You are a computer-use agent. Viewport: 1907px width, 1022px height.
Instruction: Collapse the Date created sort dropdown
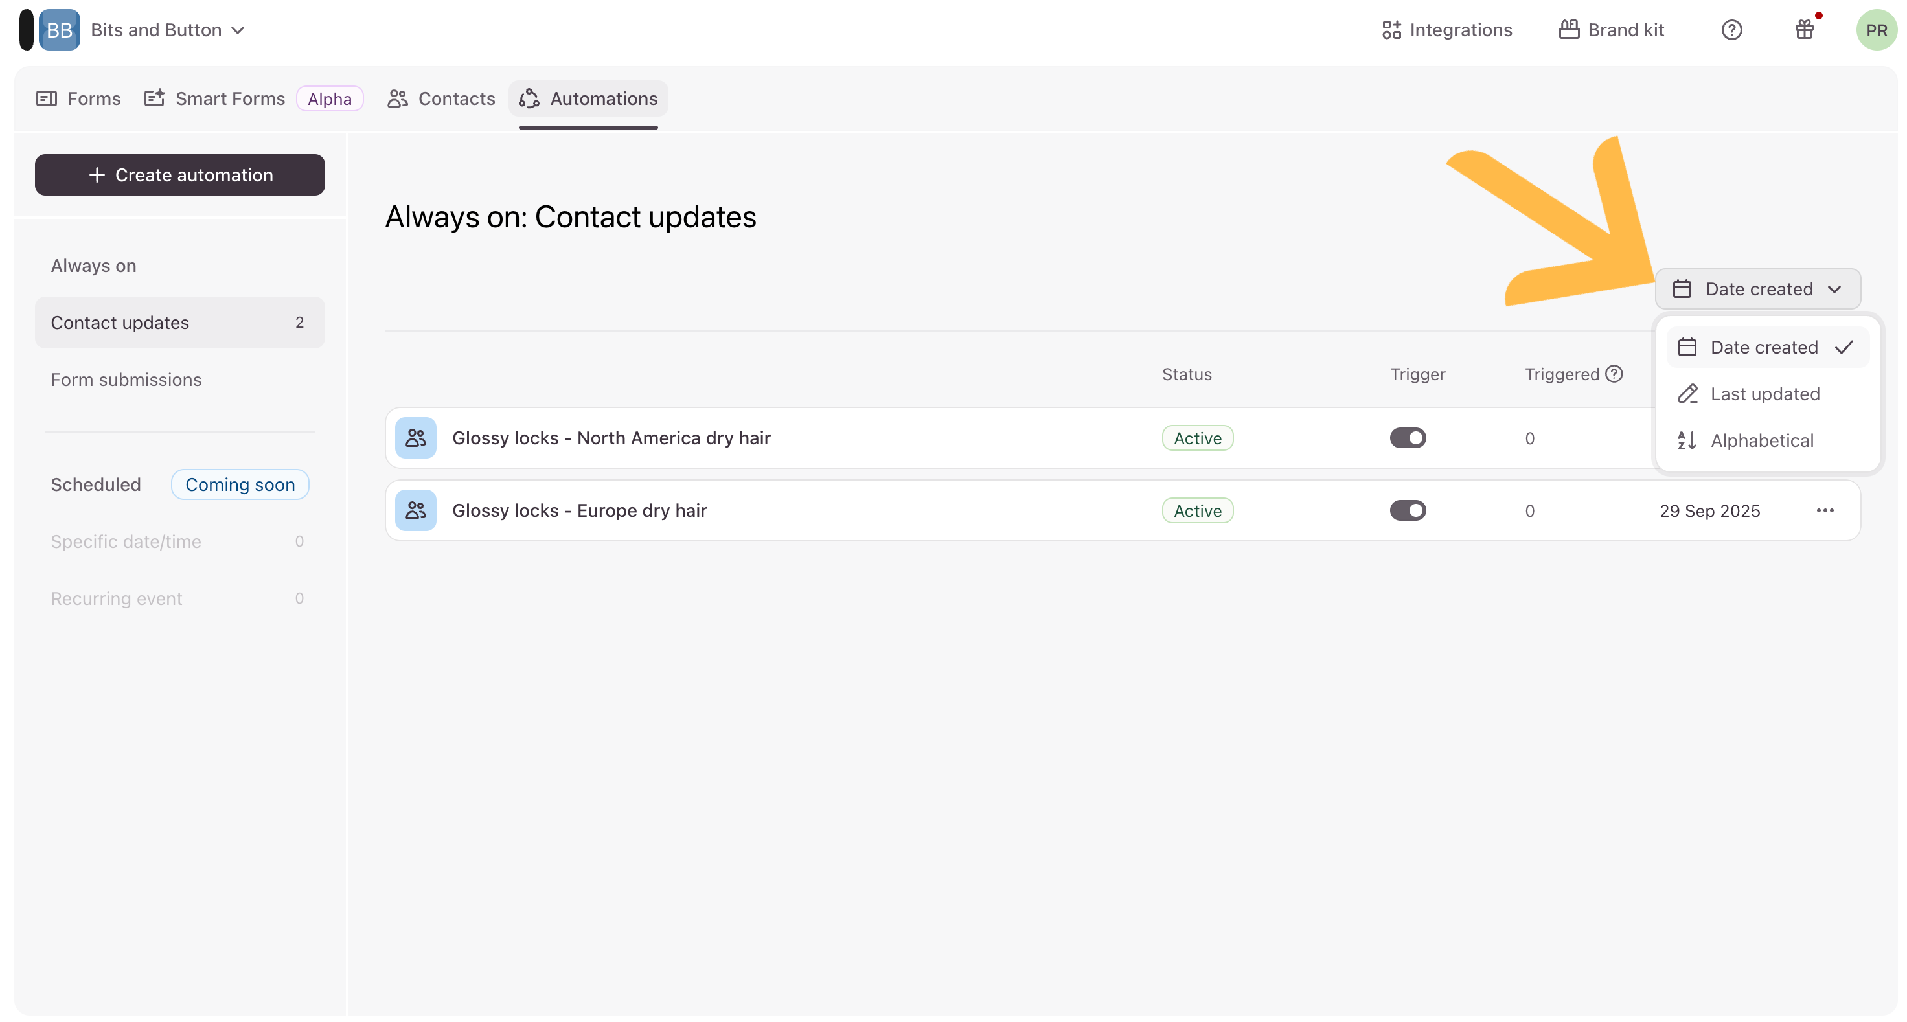tap(1757, 289)
